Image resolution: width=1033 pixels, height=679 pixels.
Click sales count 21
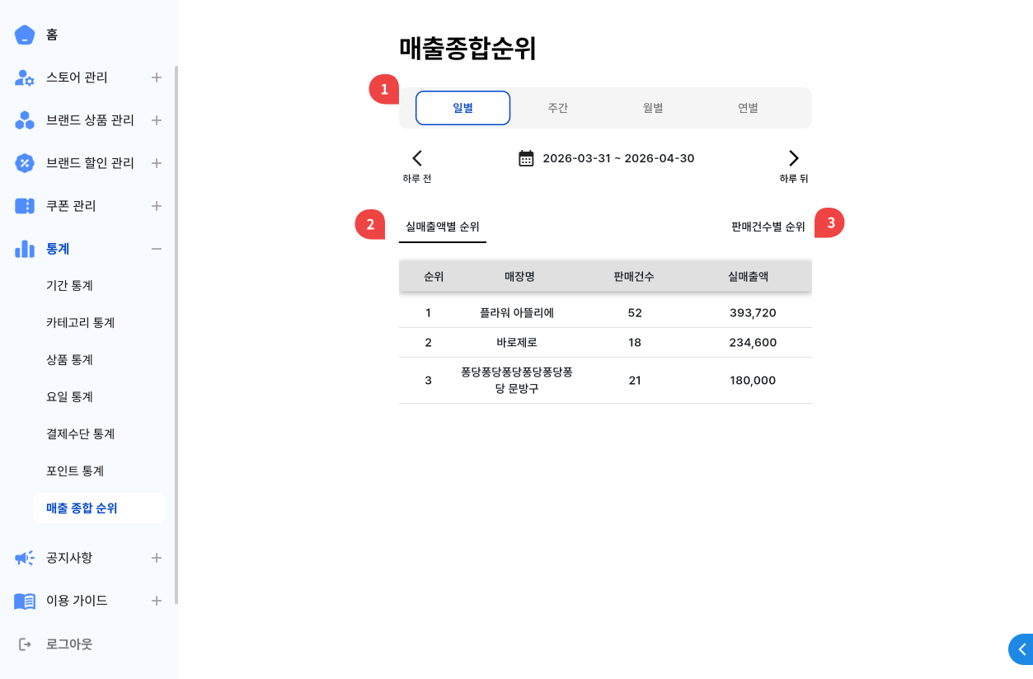click(x=635, y=381)
